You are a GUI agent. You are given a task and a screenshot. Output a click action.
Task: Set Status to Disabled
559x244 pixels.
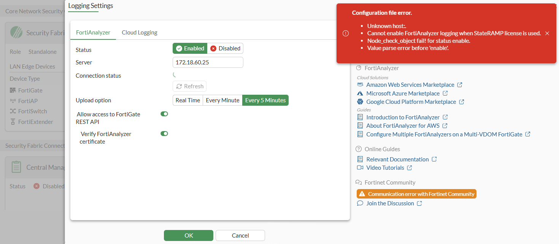coord(225,48)
